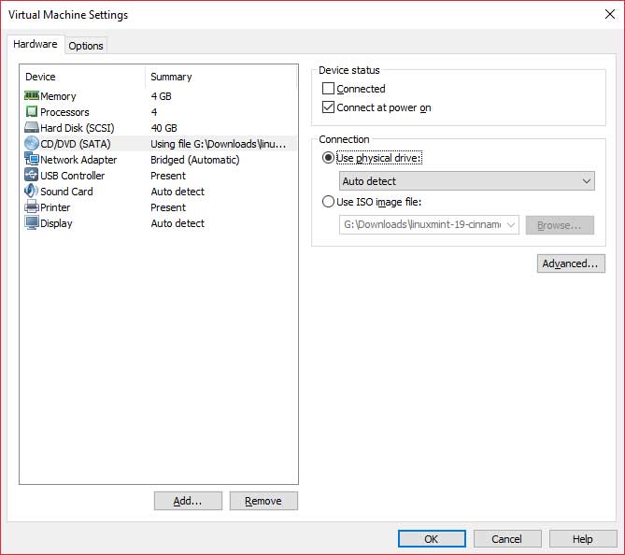Close the Virtual Machine Settings window

pyautogui.click(x=609, y=14)
